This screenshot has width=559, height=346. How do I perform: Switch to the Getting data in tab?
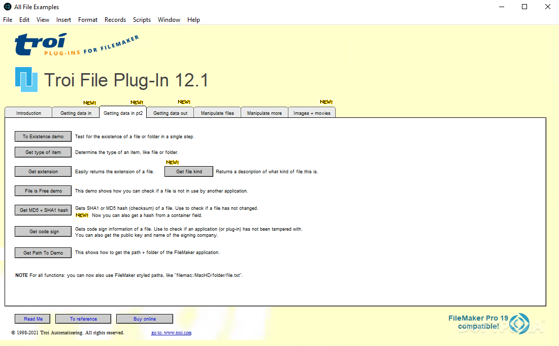tap(76, 113)
